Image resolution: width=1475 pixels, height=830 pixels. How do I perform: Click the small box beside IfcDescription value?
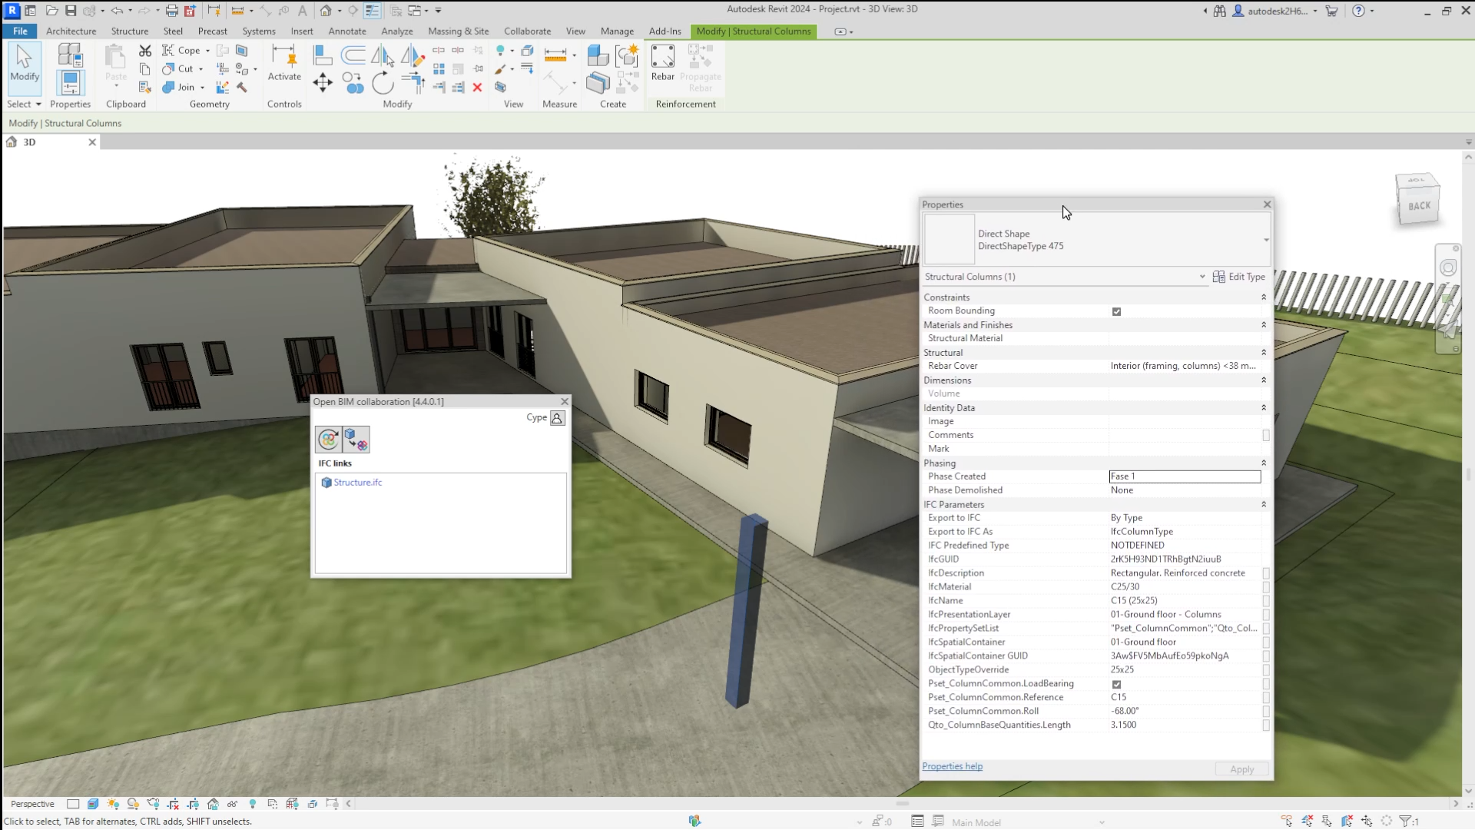pos(1265,573)
